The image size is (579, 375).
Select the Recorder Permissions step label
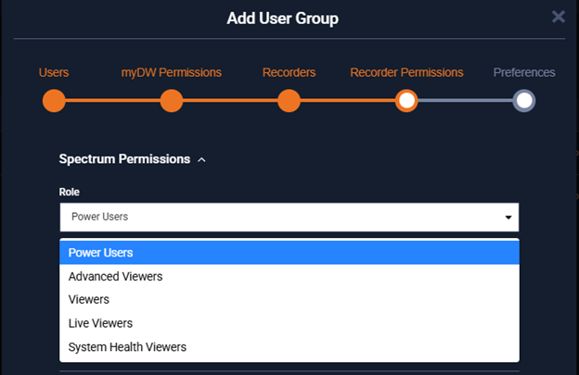pyautogui.click(x=405, y=72)
